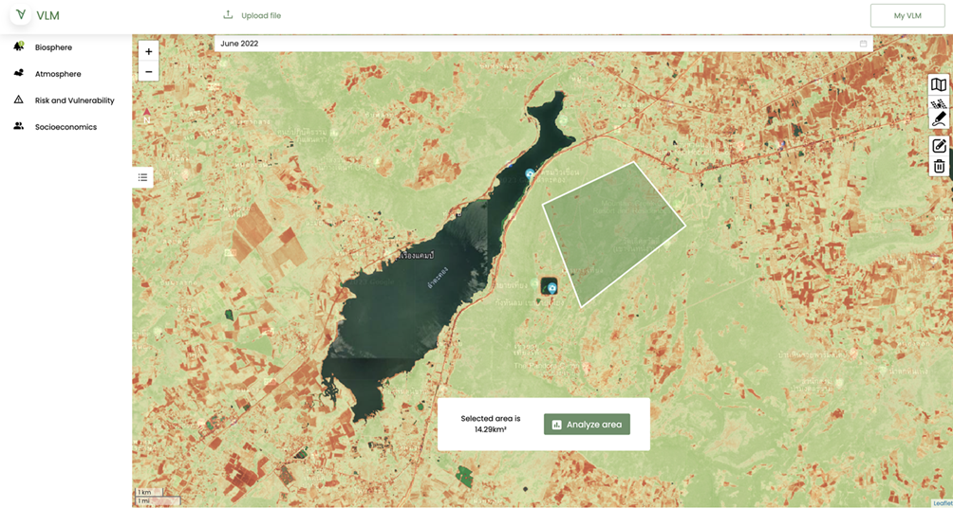Select the edit shapes tool

coord(939,146)
